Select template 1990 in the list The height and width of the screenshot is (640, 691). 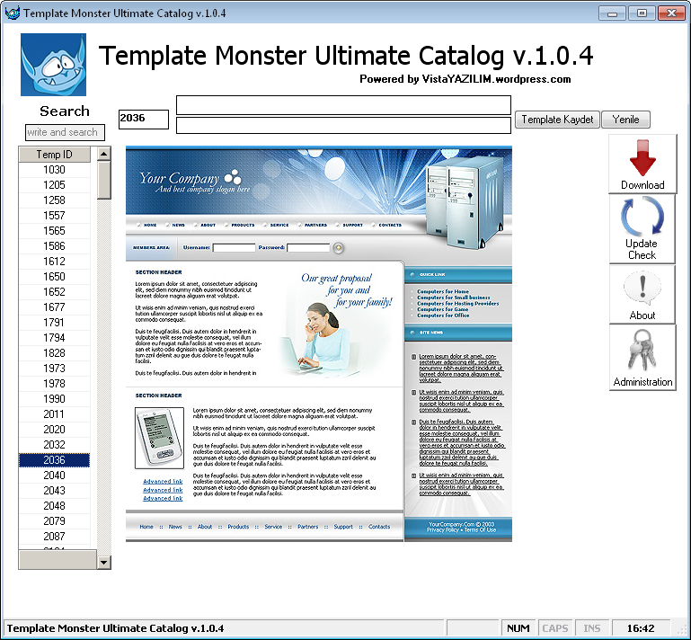pos(54,399)
